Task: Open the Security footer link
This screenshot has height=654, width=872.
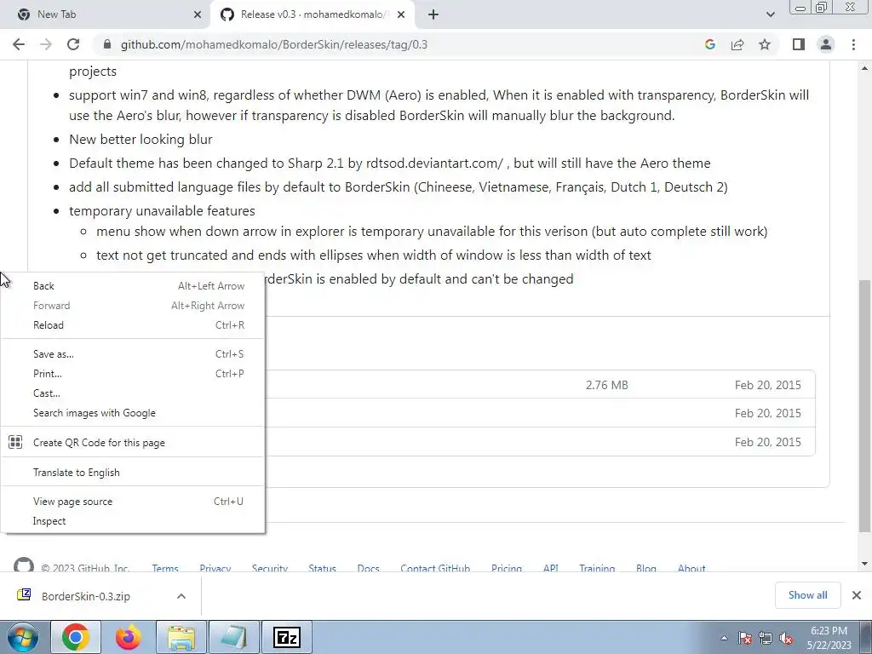Action: pos(270,568)
